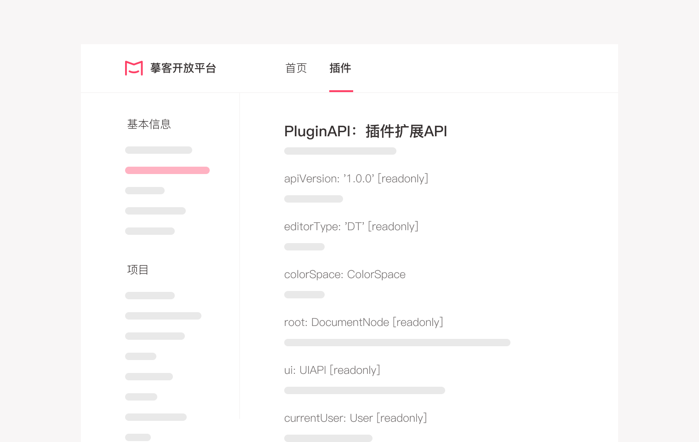The width and height of the screenshot is (699, 442).
Task: Open the root: DocumentNode entry
Action: coord(363,322)
